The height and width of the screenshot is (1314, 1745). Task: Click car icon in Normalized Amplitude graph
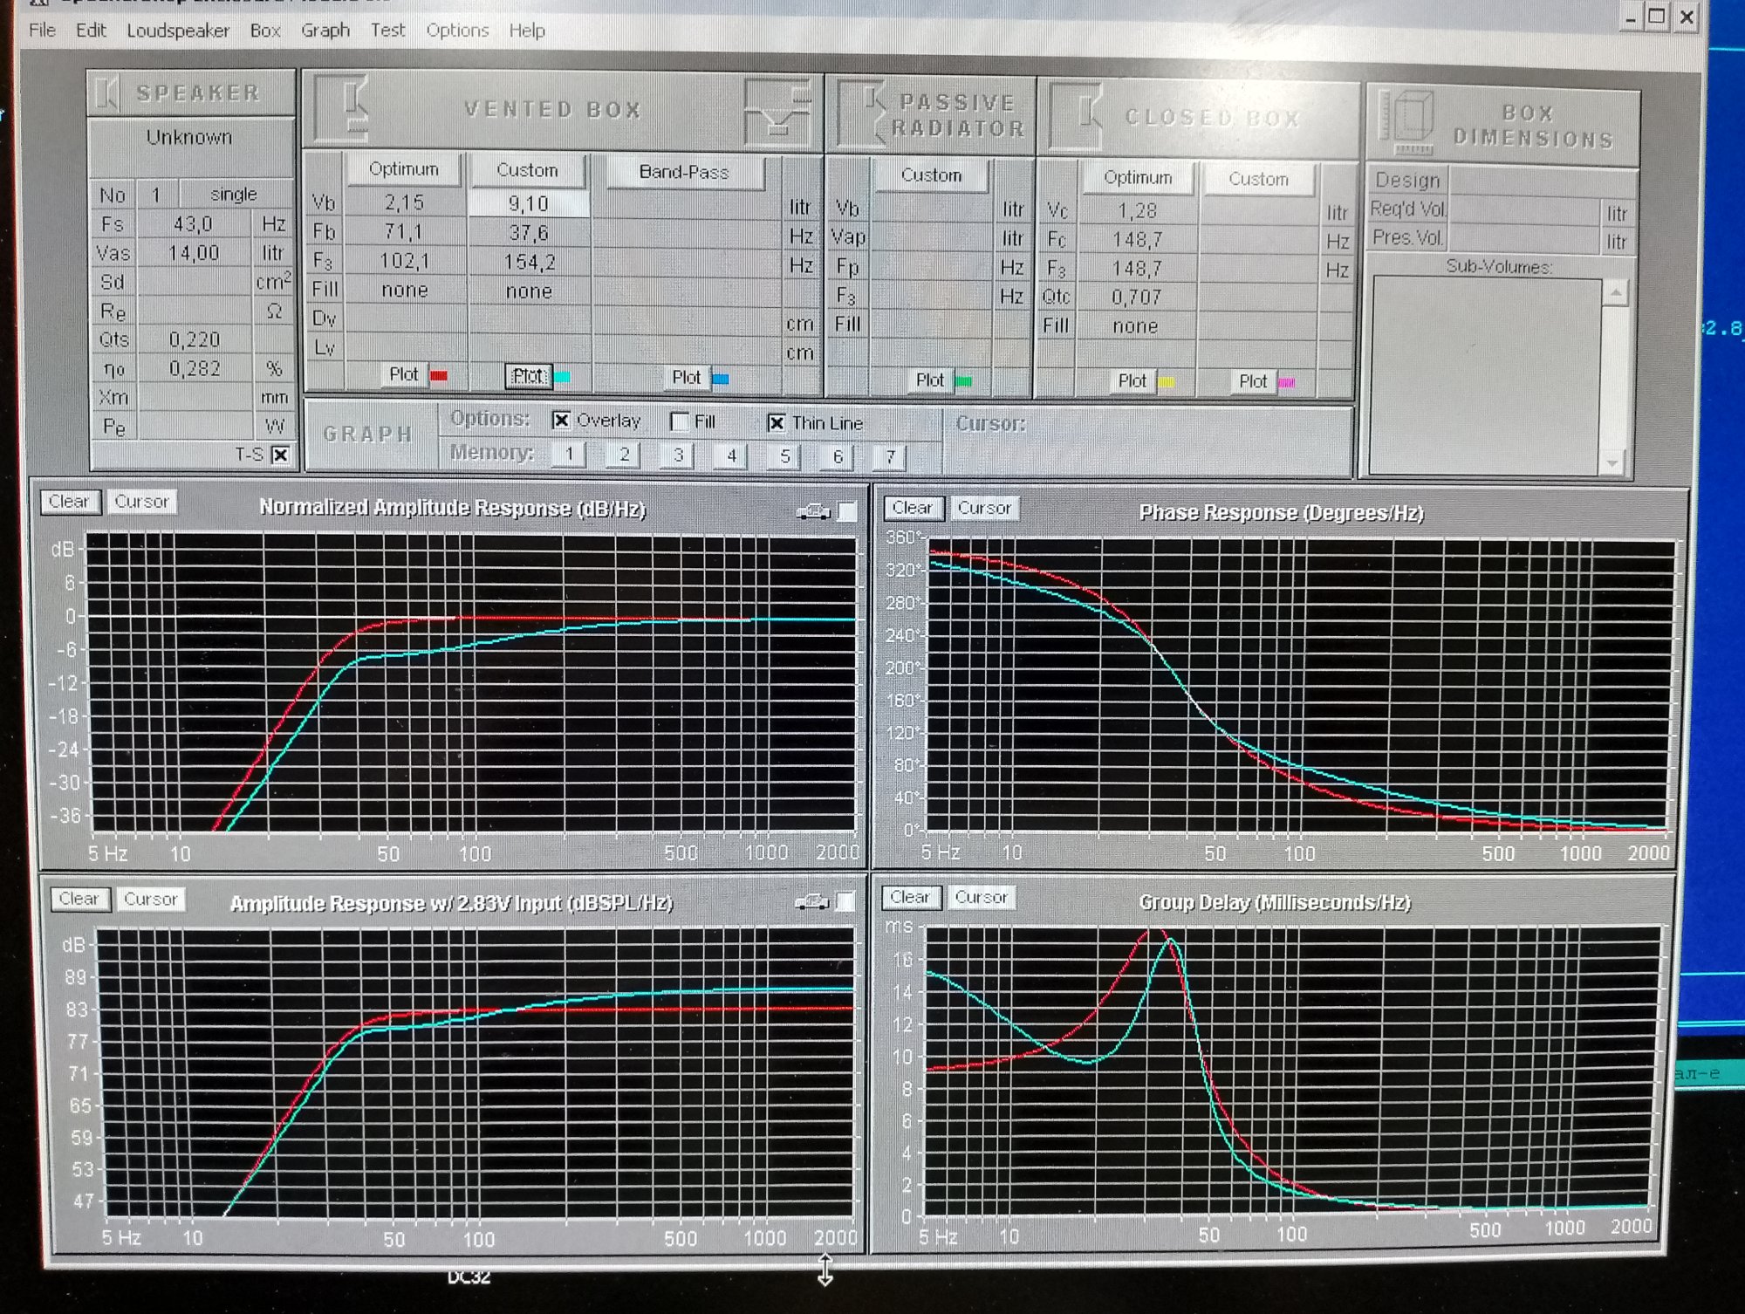[x=813, y=511]
